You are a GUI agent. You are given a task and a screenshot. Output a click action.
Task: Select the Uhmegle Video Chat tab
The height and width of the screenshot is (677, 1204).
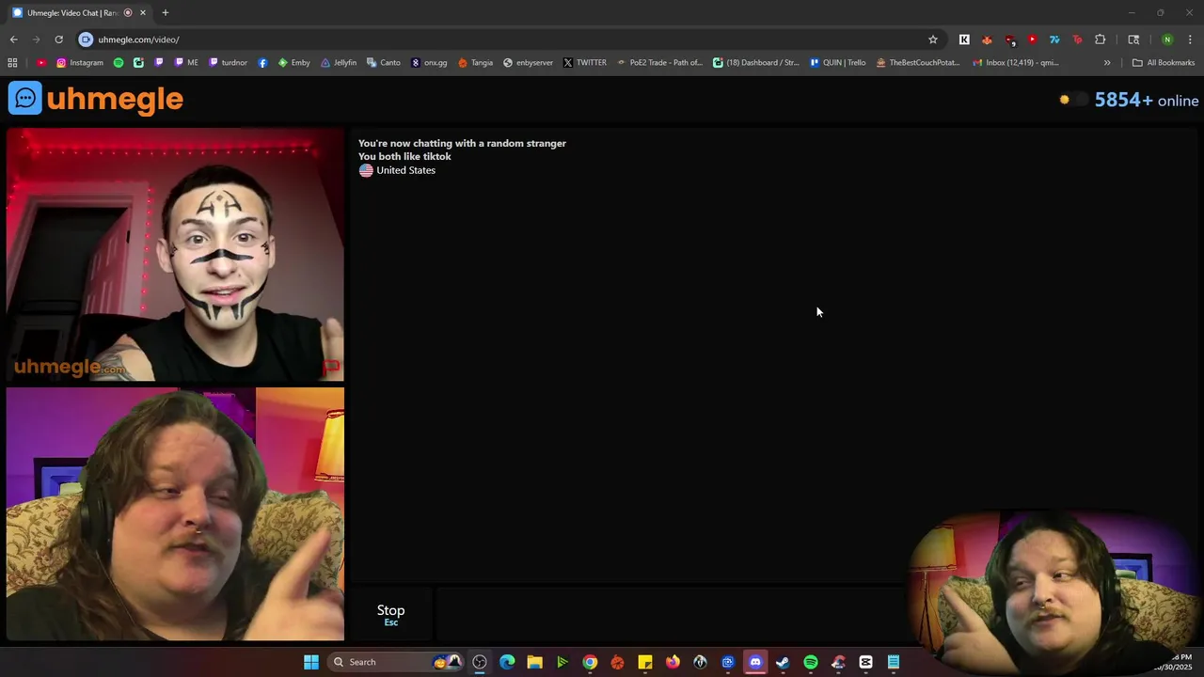pyautogui.click(x=79, y=13)
